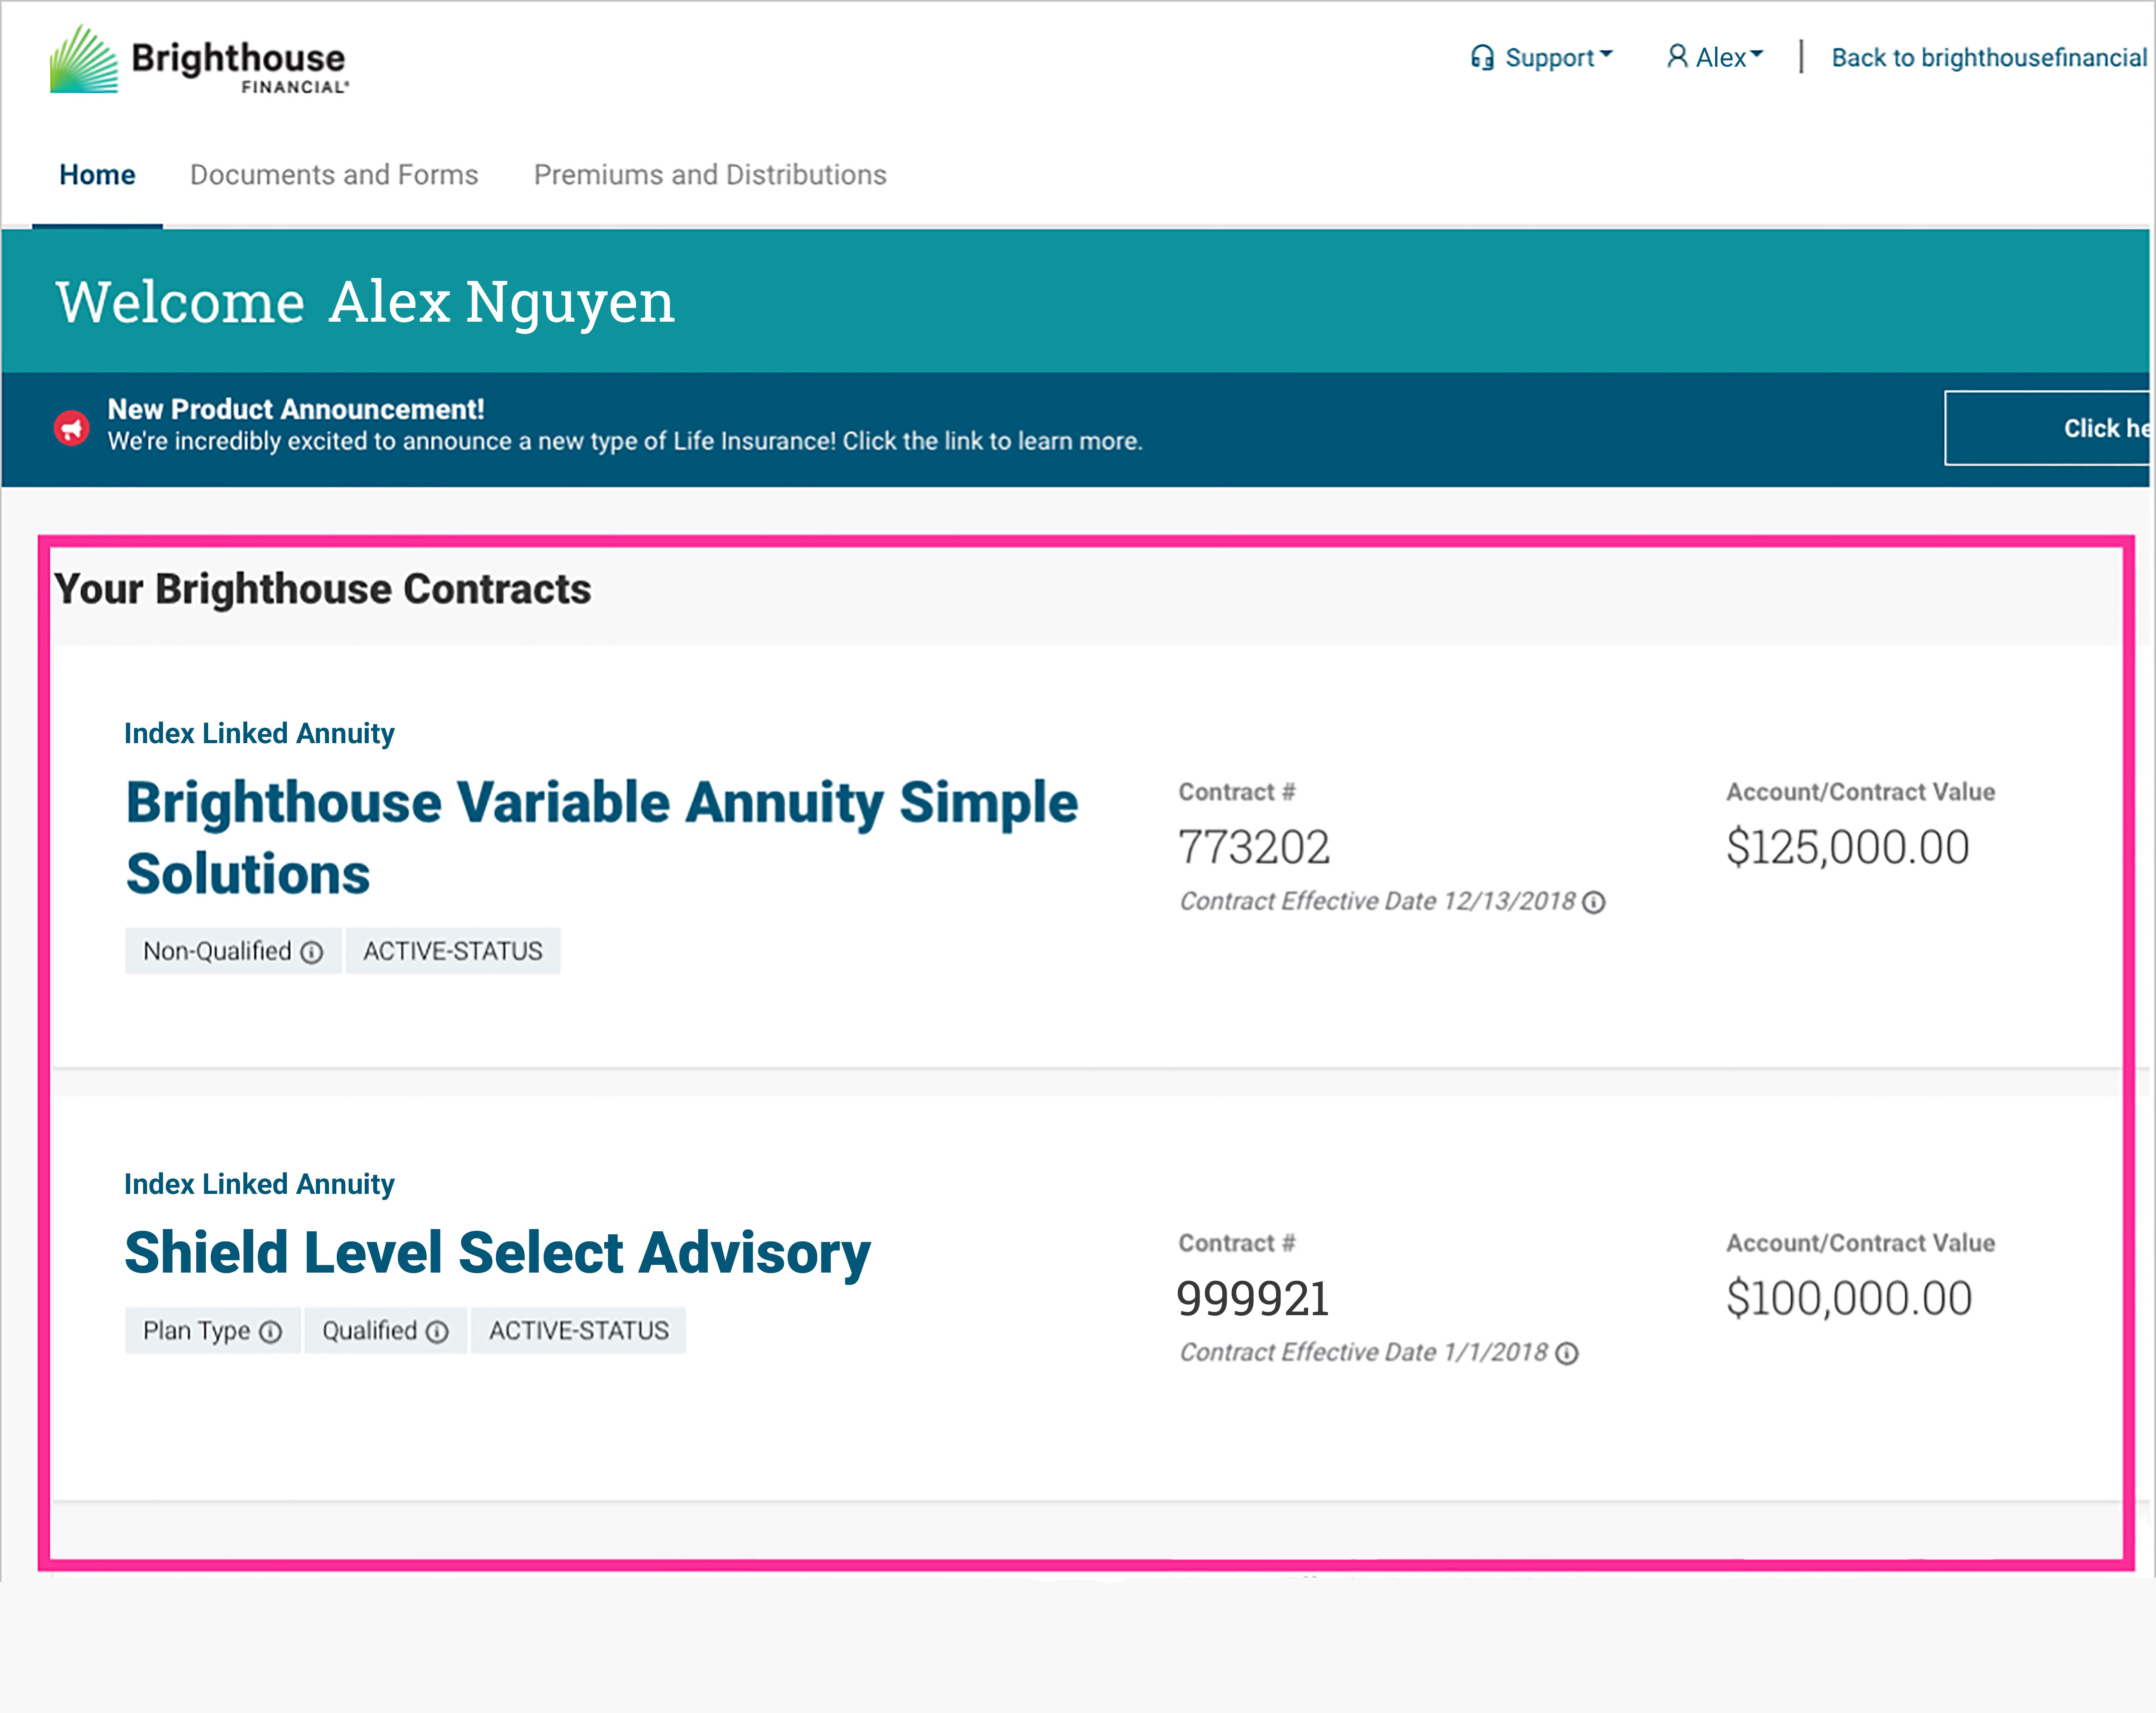Click contract number 999921
Viewport: 2156px width, 1713px height.
pyautogui.click(x=1253, y=1299)
